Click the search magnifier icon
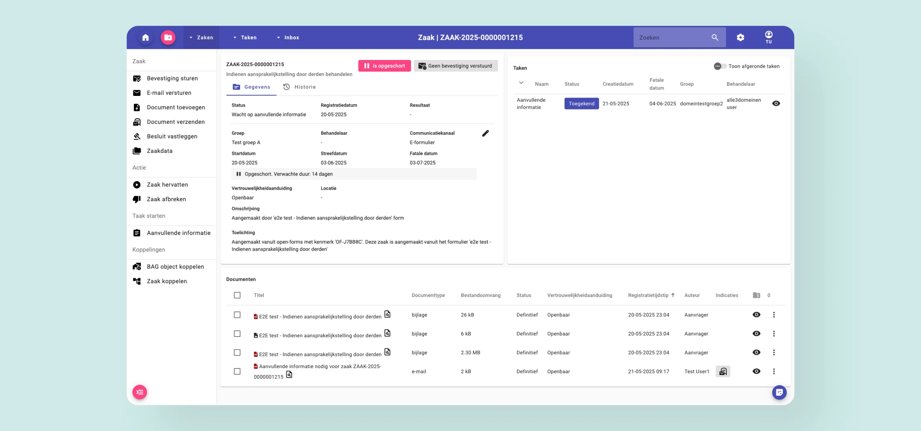The width and height of the screenshot is (921, 431). [x=715, y=37]
